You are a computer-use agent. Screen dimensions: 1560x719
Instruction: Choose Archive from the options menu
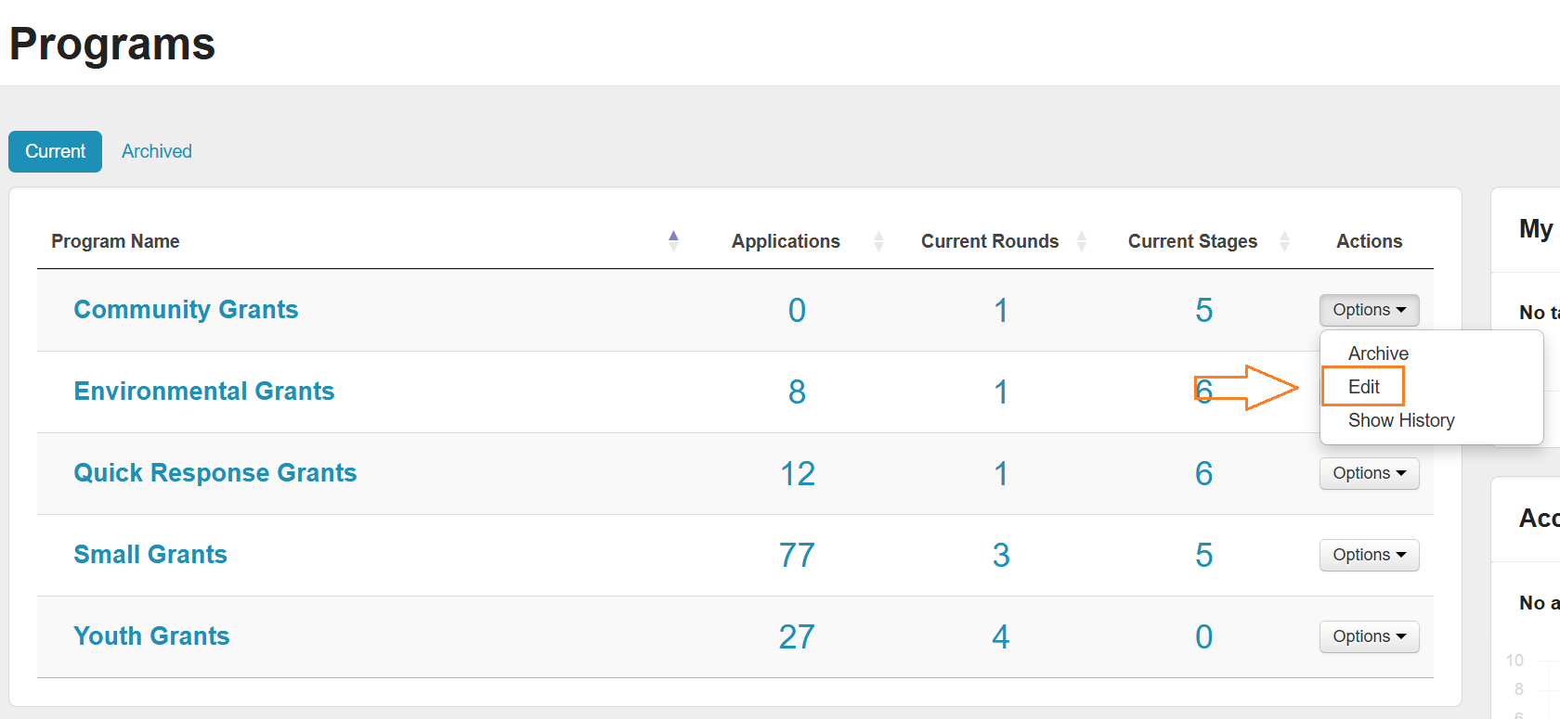[x=1378, y=353]
